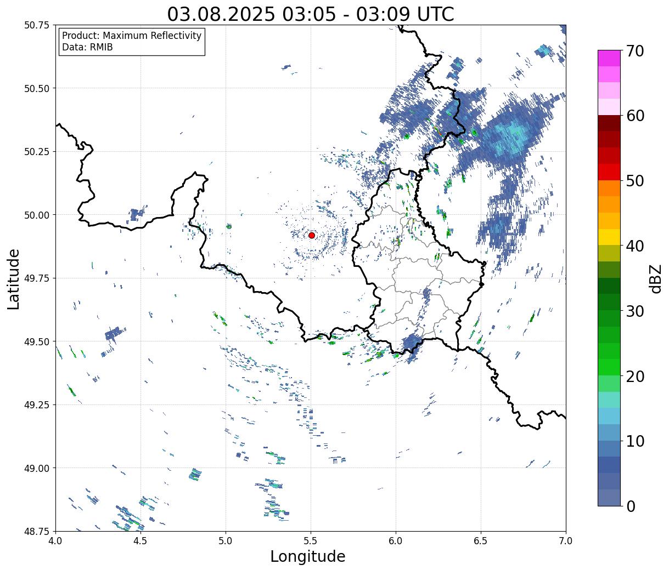Click the longitude tick label 4.0

pos(55,541)
